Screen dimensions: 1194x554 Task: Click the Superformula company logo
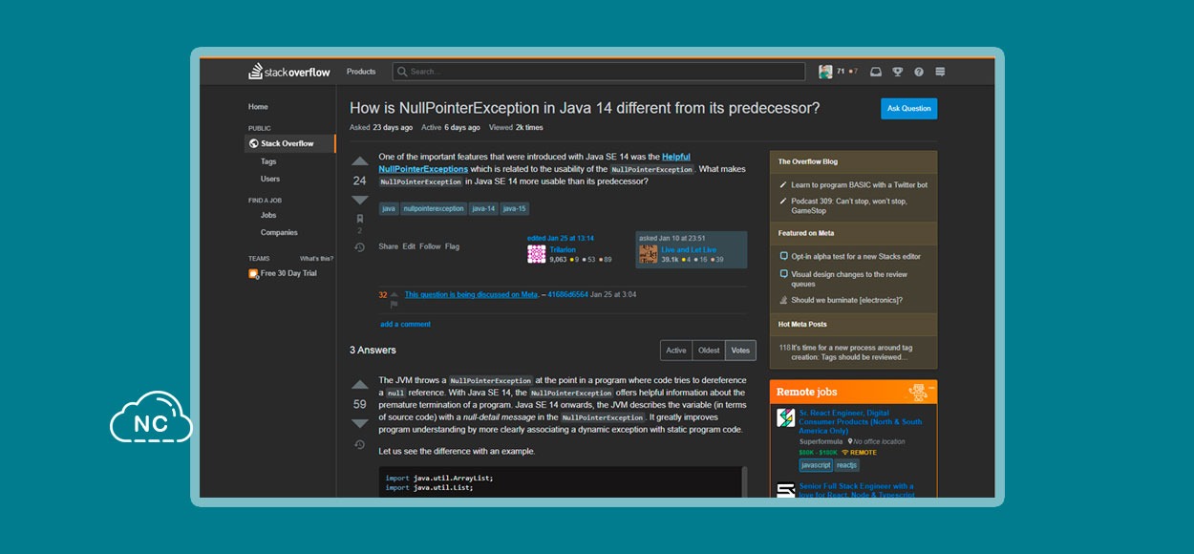click(x=785, y=418)
